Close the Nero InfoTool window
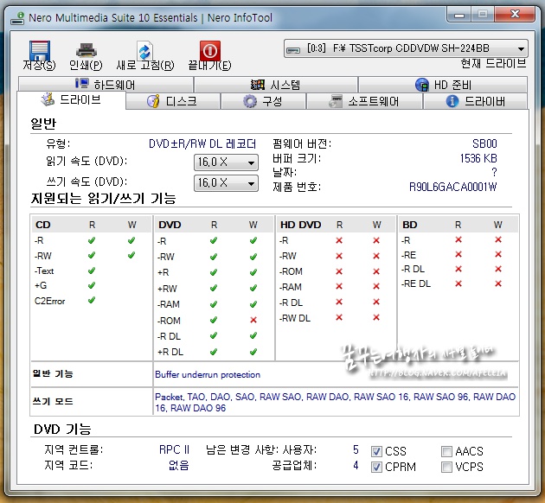 [515, 15]
